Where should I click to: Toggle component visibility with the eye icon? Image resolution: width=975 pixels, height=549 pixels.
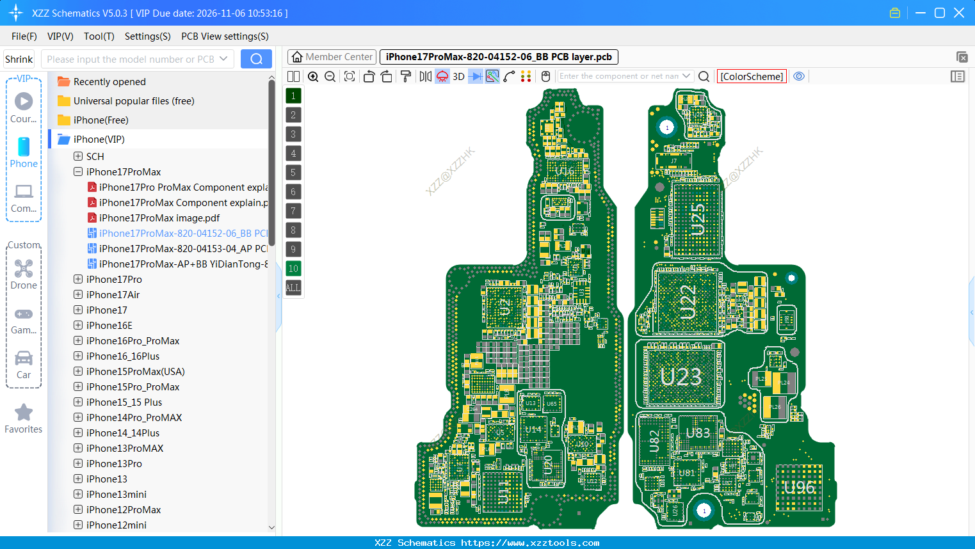pos(798,76)
